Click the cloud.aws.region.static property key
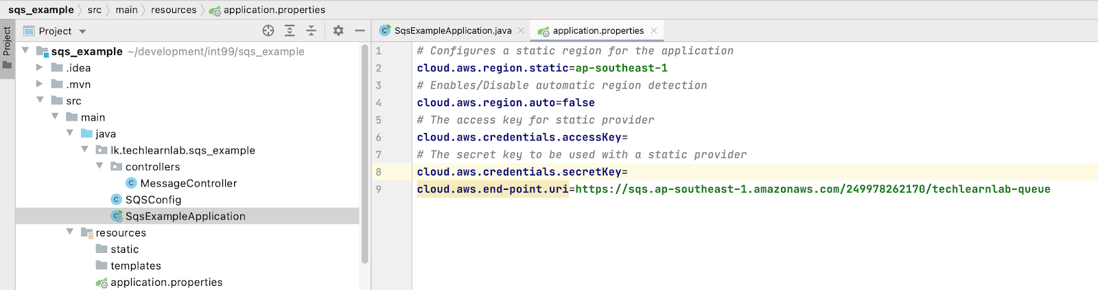 click(x=493, y=68)
